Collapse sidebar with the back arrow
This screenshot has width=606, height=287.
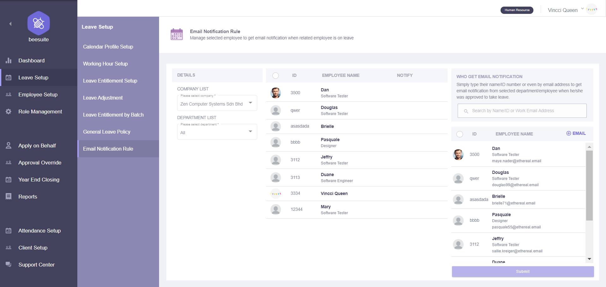point(10,24)
